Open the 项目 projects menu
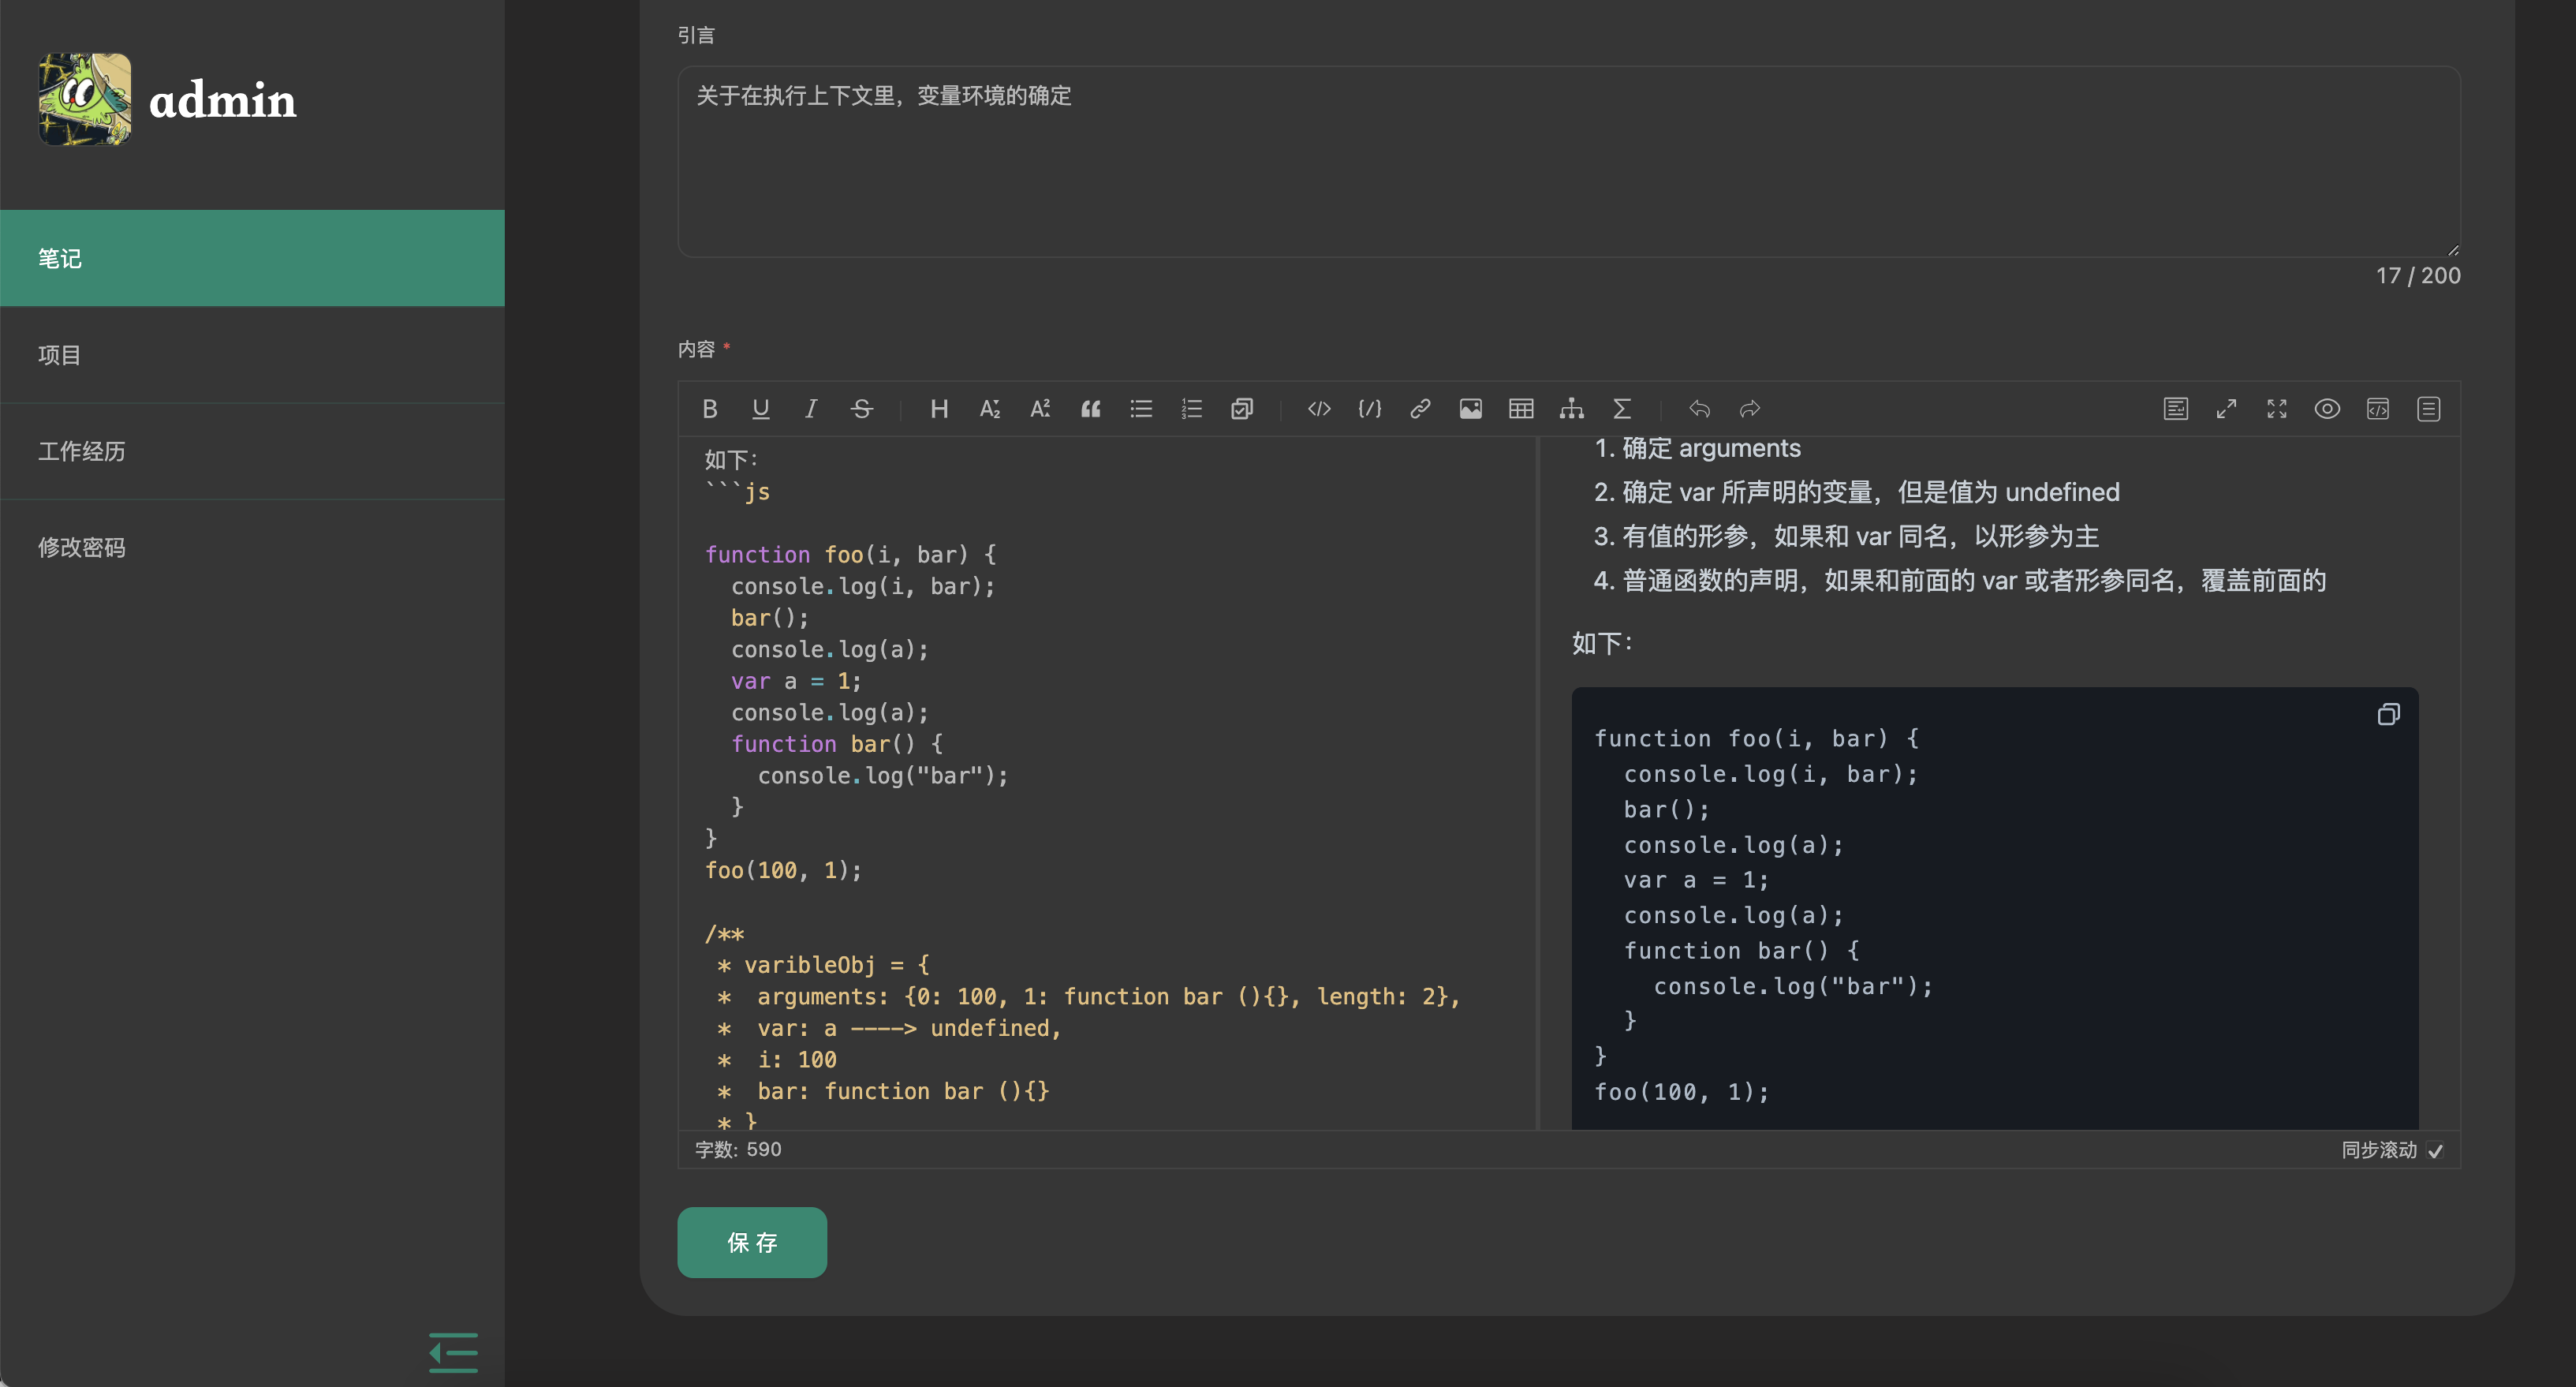This screenshot has width=2576, height=1387. tap(252, 355)
